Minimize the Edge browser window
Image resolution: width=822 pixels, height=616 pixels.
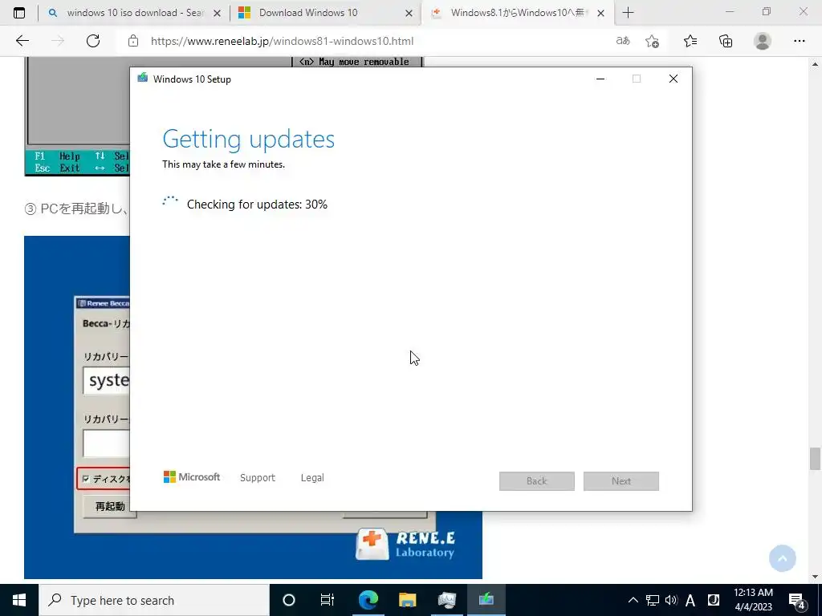click(730, 11)
